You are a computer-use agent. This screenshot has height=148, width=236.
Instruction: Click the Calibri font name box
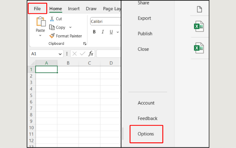point(105,21)
